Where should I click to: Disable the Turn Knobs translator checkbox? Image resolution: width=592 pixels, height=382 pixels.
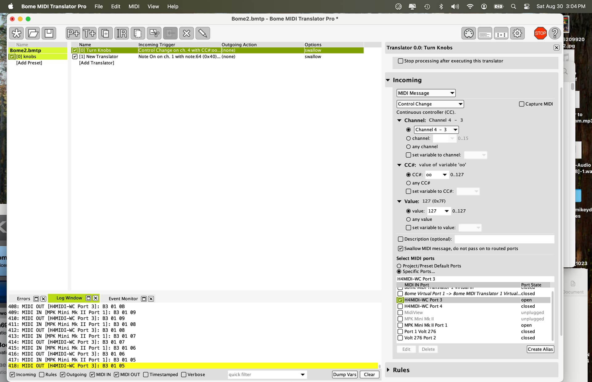[75, 50]
